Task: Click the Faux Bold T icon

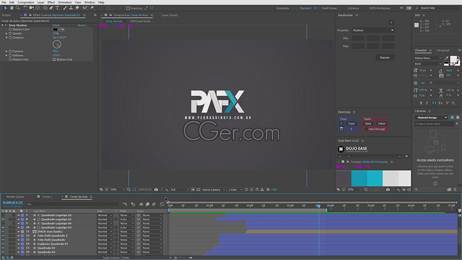Action: [x=421, y=103]
